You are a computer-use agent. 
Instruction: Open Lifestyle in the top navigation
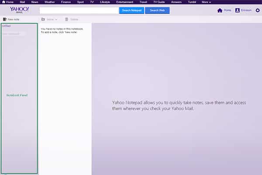pos(105,2)
